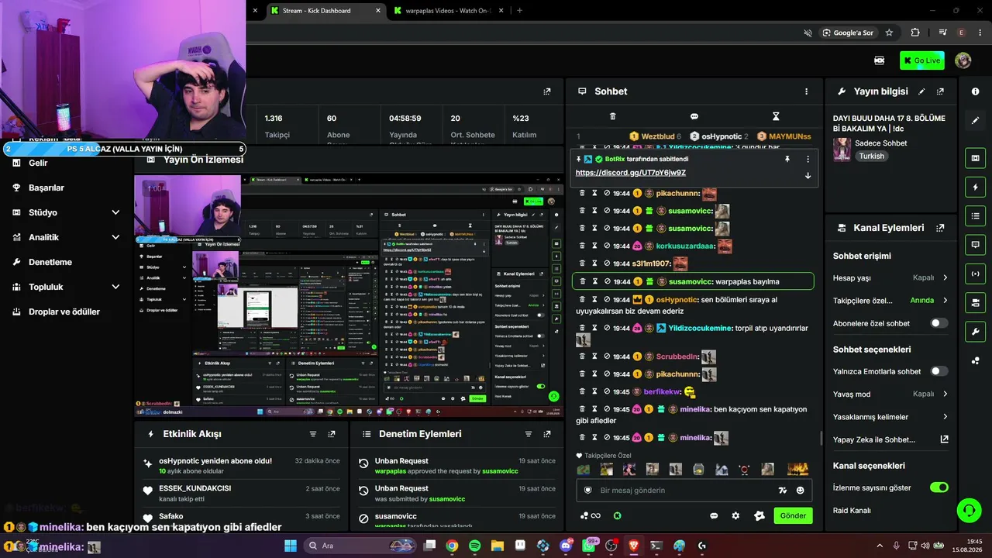This screenshot has height=558, width=992.
Task: Click the pencil icon in the right rail
Action: (x=975, y=121)
